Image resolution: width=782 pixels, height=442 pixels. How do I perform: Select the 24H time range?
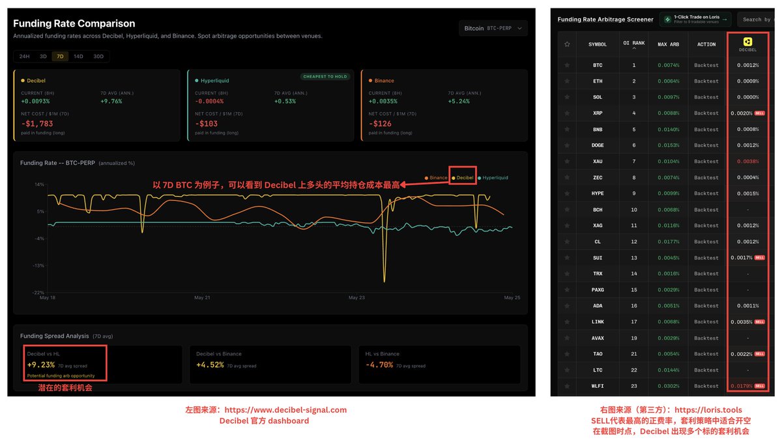pyautogui.click(x=24, y=57)
